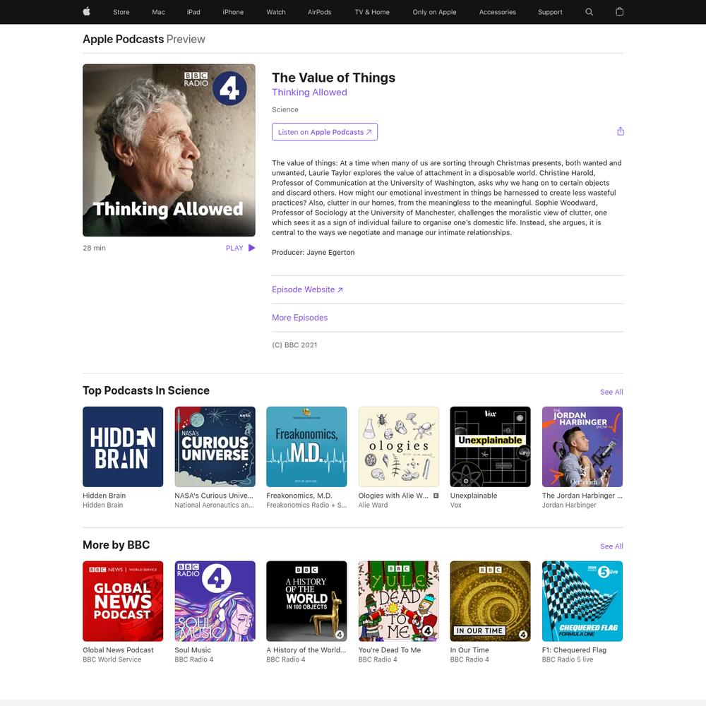Open the Freakonomics, M.D. artwork
The height and width of the screenshot is (706, 706).
tap(306, 447)
